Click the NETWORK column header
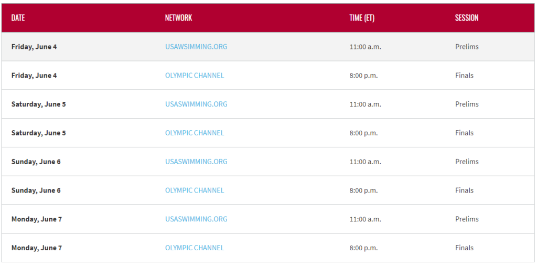 [x=178, y=18]
